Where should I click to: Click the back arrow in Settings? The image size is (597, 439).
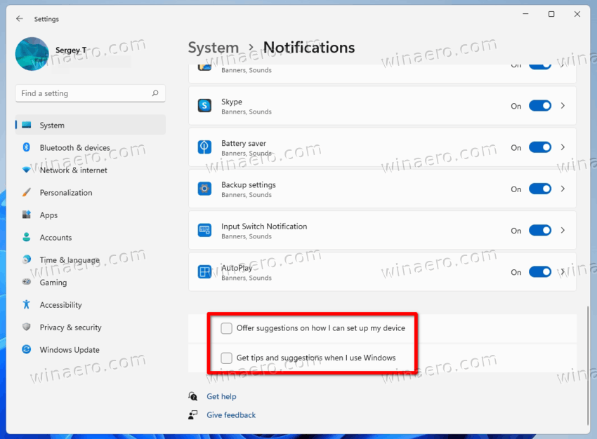20,19
